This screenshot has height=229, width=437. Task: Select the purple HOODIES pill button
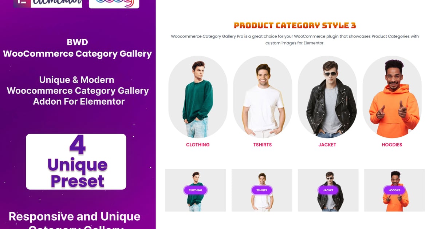[x=394, y=190]
